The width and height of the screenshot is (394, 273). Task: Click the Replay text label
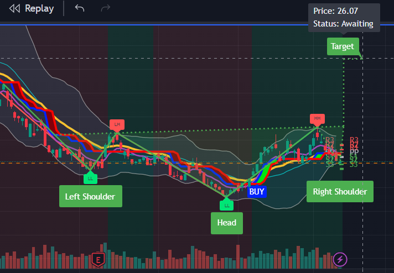click(x=39, y=8)
